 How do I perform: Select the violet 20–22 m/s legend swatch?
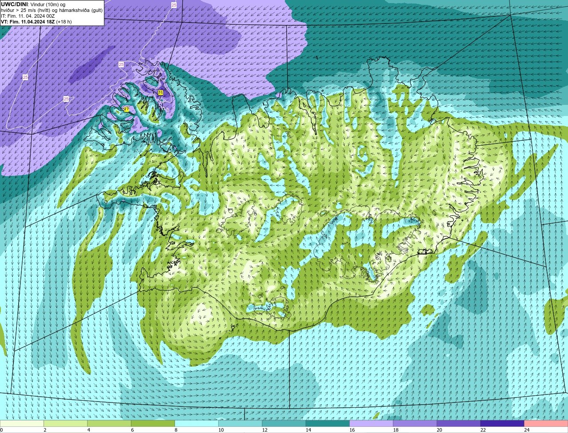tap(459, 423)
